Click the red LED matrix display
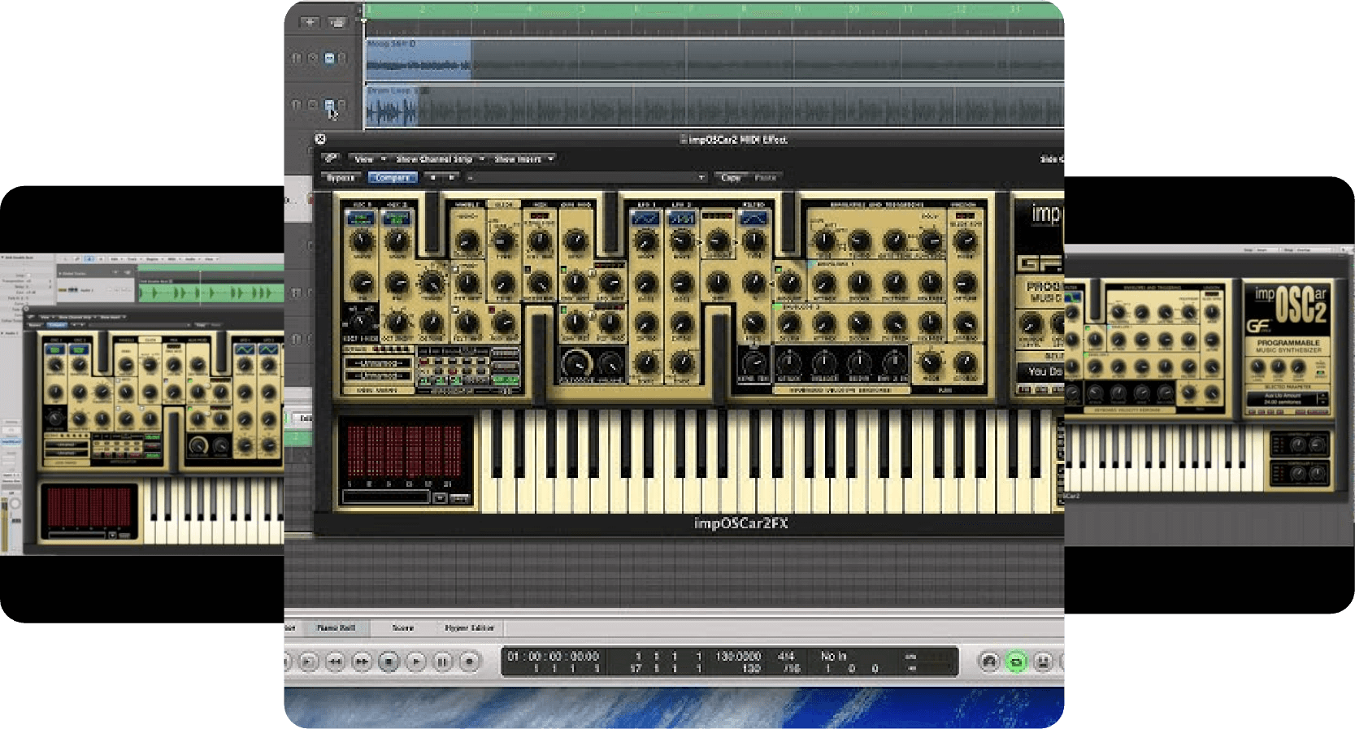 (404, 449)
